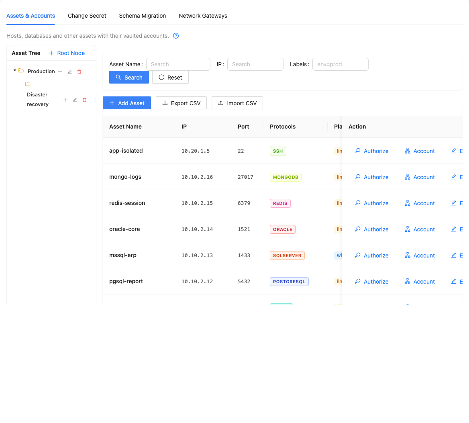469x423 pixels.
Task: Switch to Assets & Accounts tab
Action: [31, 16]
